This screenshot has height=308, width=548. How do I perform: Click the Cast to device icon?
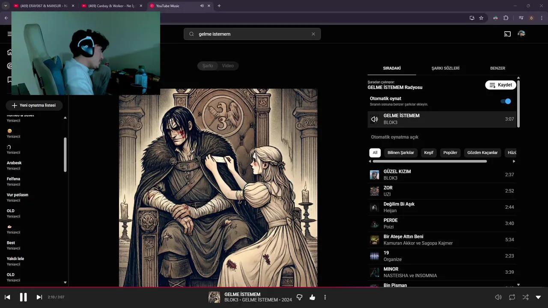click(507, 34)
